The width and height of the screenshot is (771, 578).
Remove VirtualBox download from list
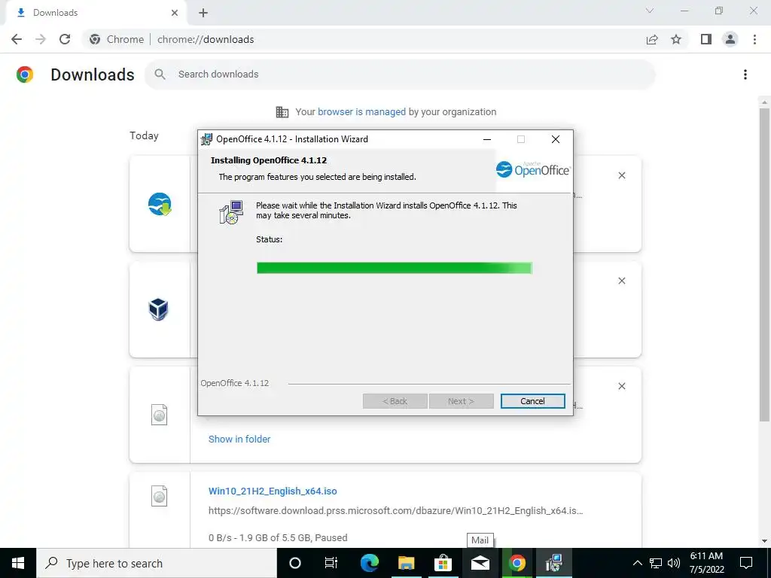(621, 281)
